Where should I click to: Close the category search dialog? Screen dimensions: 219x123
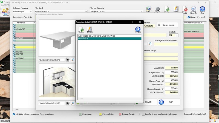(140, 22)
